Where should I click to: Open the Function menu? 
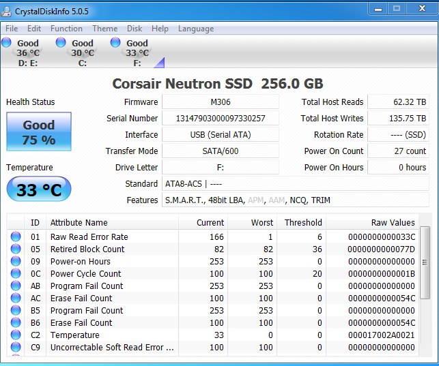(x=66, y=29)
